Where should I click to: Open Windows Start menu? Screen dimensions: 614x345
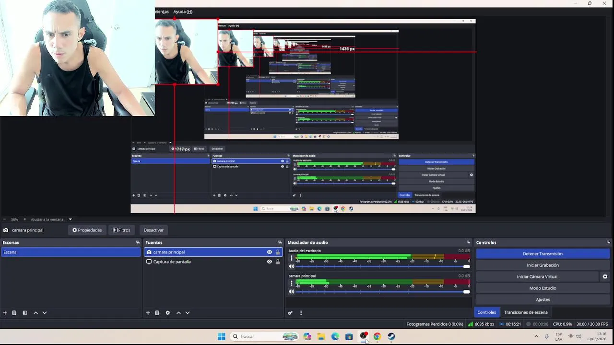(x=221, y=336)
